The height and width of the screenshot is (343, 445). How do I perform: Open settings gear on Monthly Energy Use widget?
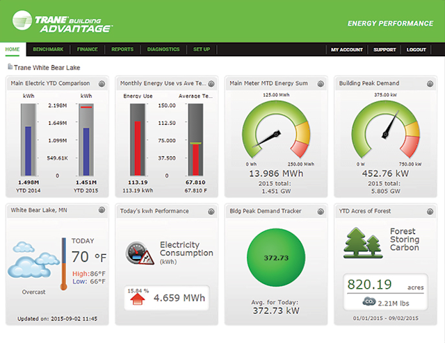click(211, 83)
